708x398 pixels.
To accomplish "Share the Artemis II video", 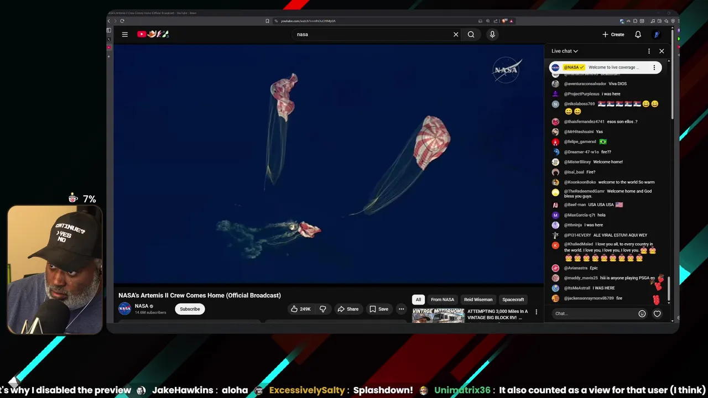I will click(x=348, y=309).
